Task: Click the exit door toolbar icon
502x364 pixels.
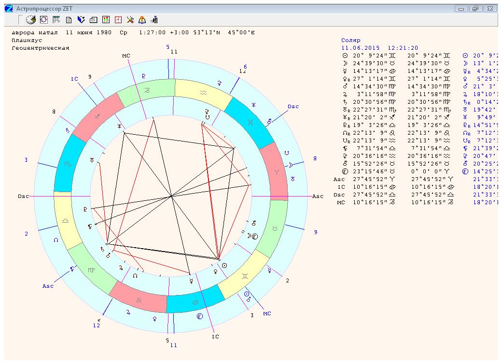Action: pyautogui.click(x=154, y=20)
